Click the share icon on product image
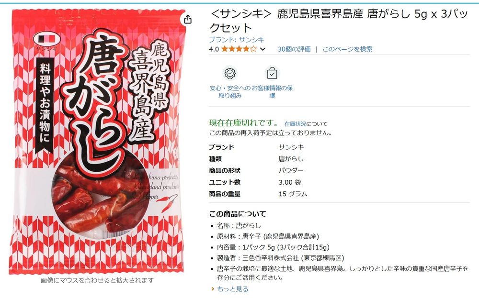This screenshot has width=479, height=298. 188,20
